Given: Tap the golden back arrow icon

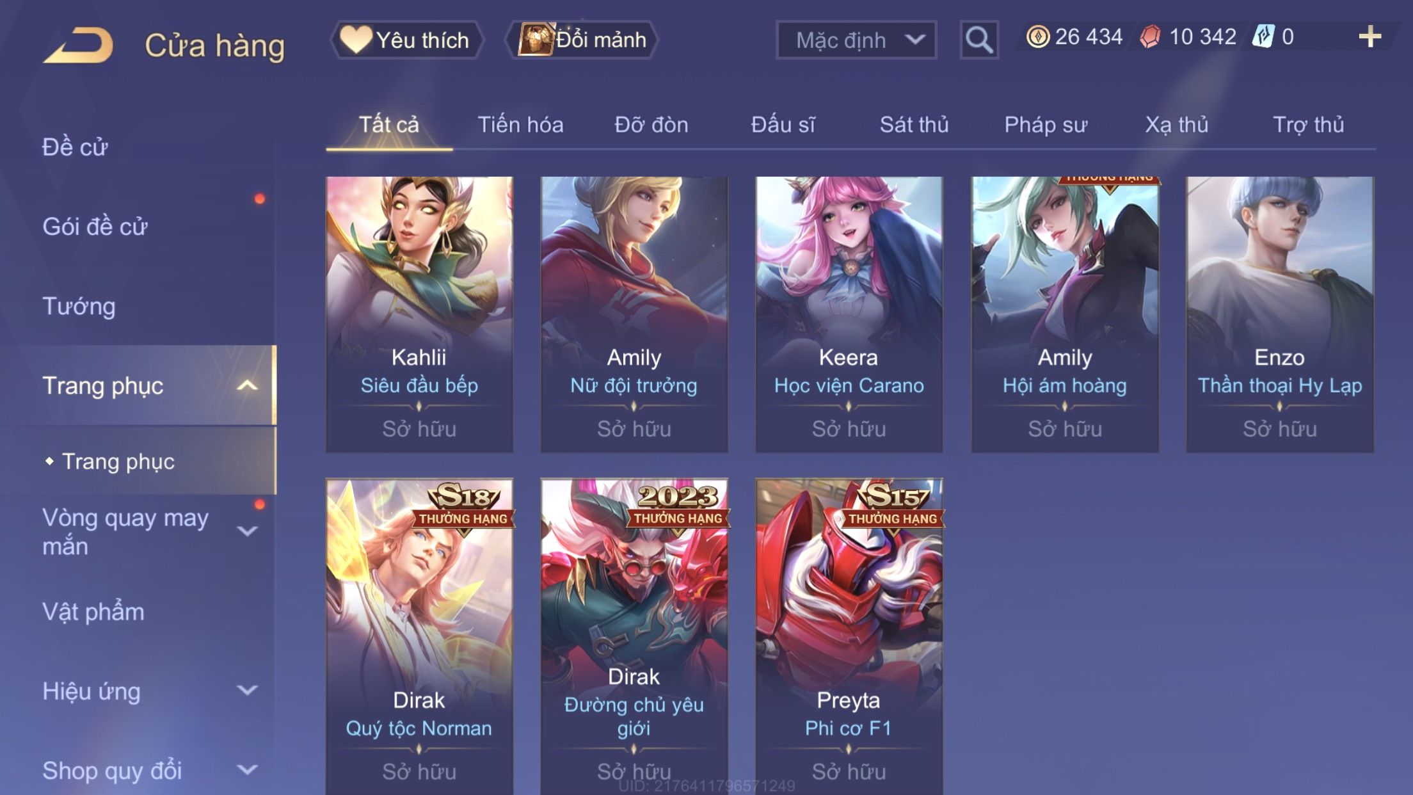Looking at the screenshot, I should [x=79, y=45].
